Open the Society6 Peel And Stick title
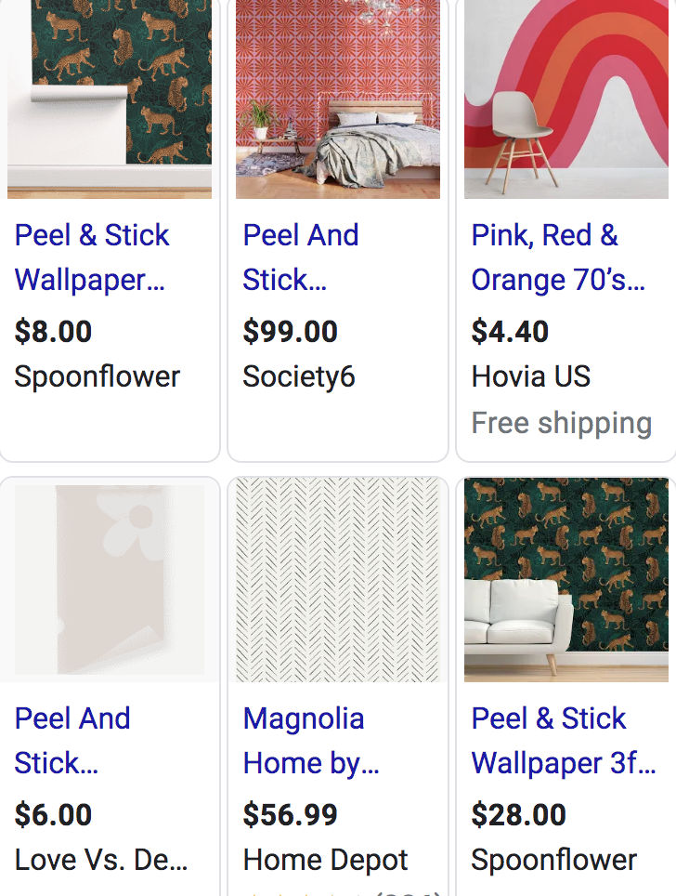The height and width of the screenshot is (896, 676). pyautogui.click(x=301, y=257)
